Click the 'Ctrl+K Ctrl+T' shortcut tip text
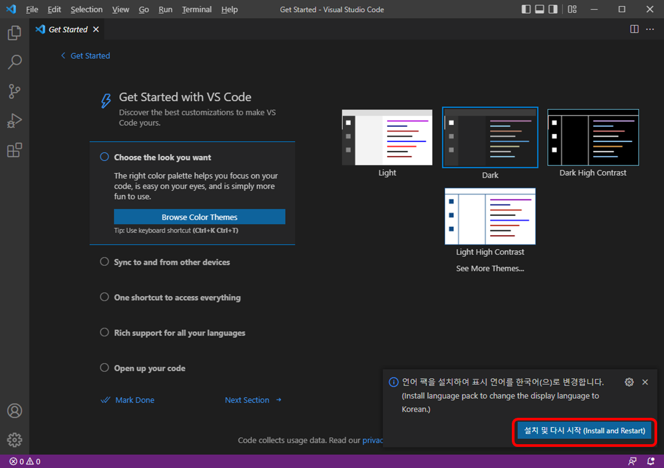Screen dimensions: 664x468 (215, 231)
